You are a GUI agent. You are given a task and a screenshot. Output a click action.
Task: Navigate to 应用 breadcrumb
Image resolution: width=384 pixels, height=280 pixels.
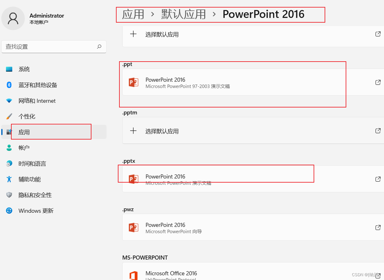coord(133,14)
